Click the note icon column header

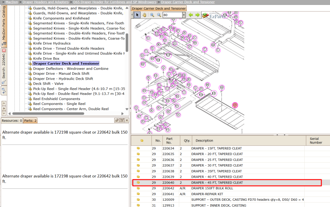tap(142, 141)
